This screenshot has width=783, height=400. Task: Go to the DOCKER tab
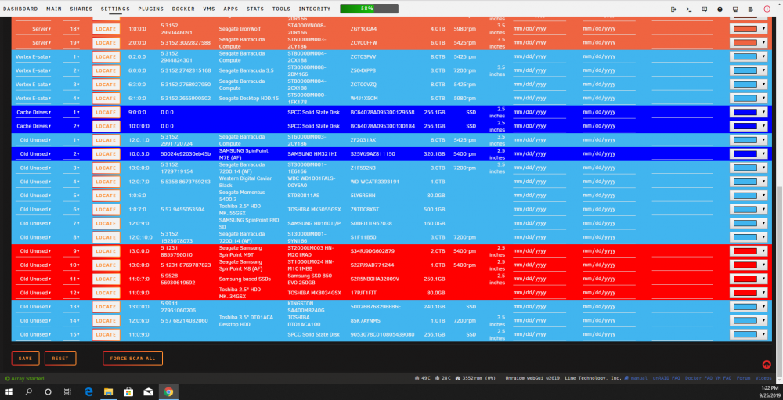pyautogui.click(x=183, y=9)
